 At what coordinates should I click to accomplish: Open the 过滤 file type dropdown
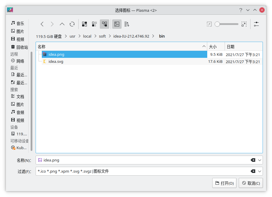(260, 171)
